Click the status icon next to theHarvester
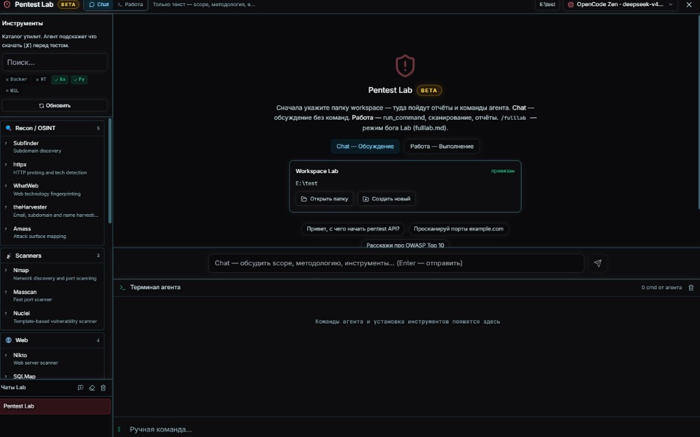 pyautogui.click(x=5, y=207)
